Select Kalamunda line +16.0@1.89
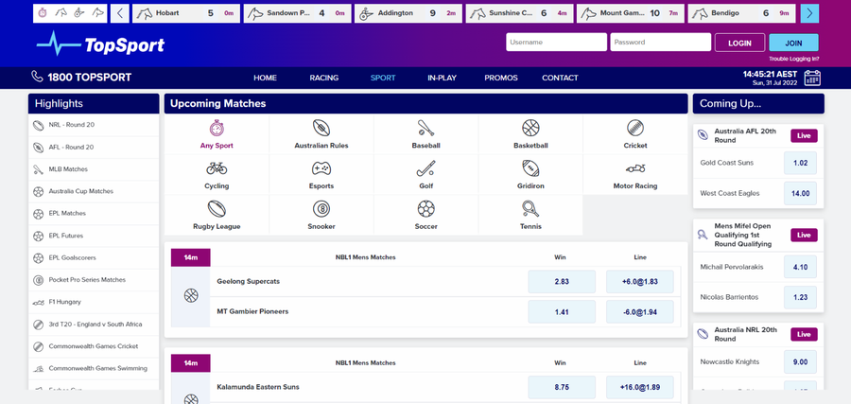The image size is (851, 404). tap(640, 387)
